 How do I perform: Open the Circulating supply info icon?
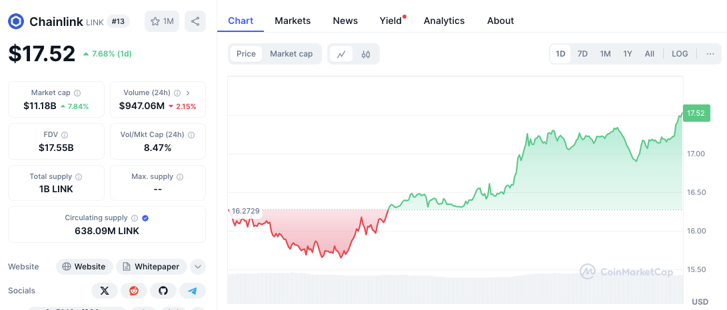point(135,218)
